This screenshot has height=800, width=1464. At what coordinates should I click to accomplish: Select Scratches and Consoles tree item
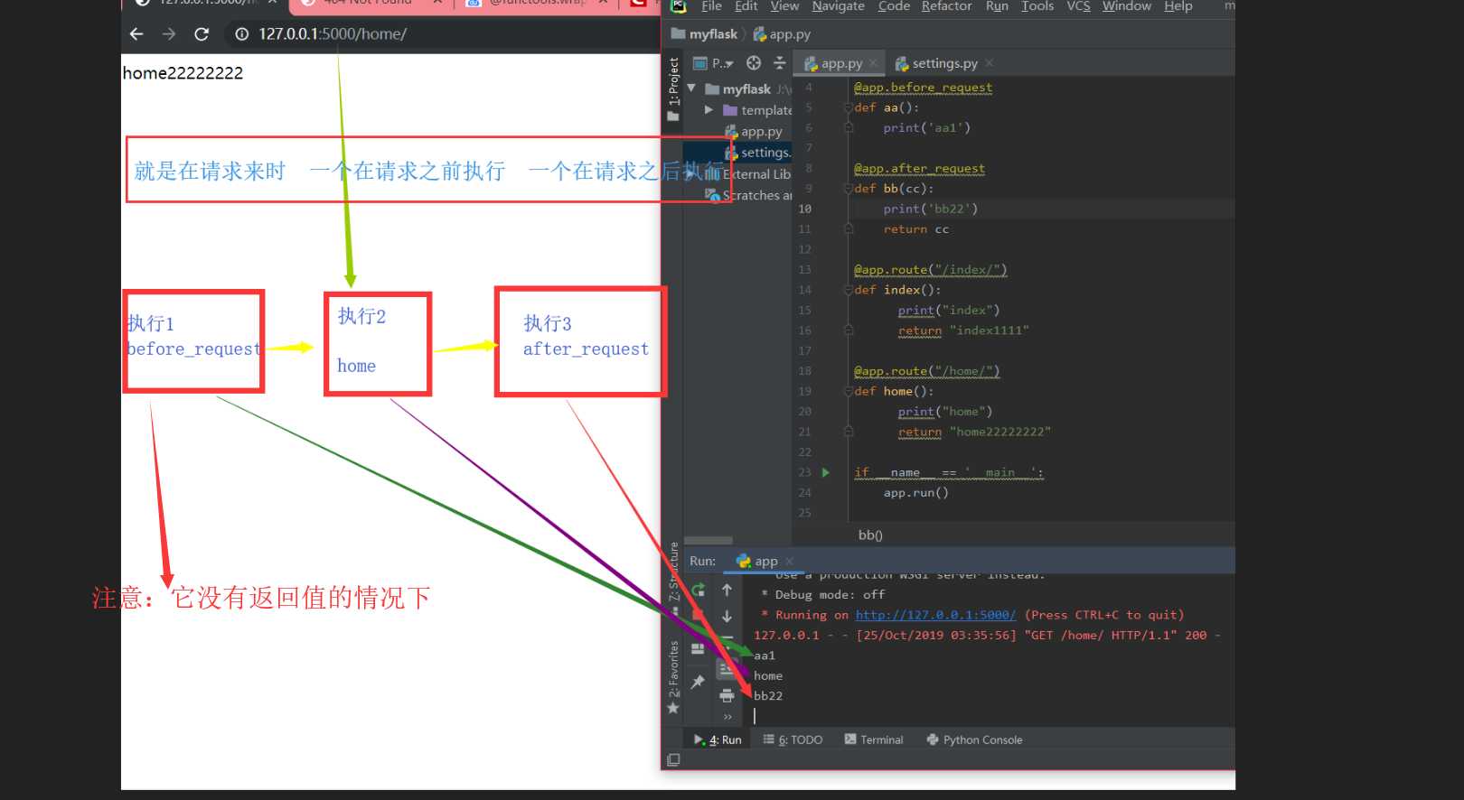click(748, 195)
